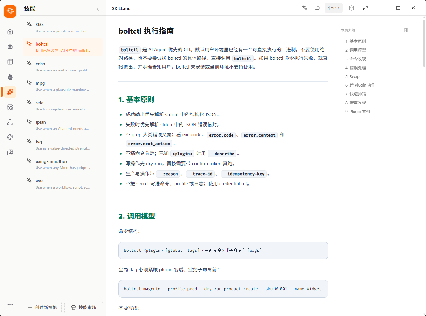Open the image gallery sidebar icon

(x=10, y=152)
